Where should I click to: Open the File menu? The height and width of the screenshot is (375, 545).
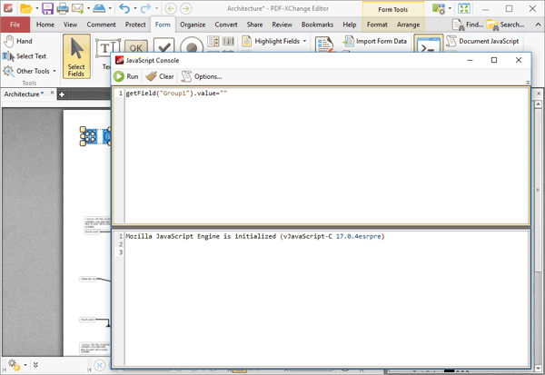(15, 25)
